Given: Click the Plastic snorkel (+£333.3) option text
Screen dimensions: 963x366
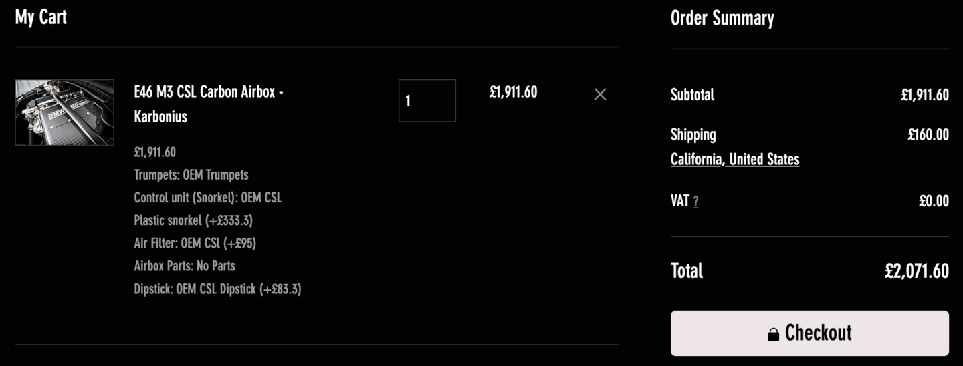Looking at the screenshot, I should coord(193,220).
